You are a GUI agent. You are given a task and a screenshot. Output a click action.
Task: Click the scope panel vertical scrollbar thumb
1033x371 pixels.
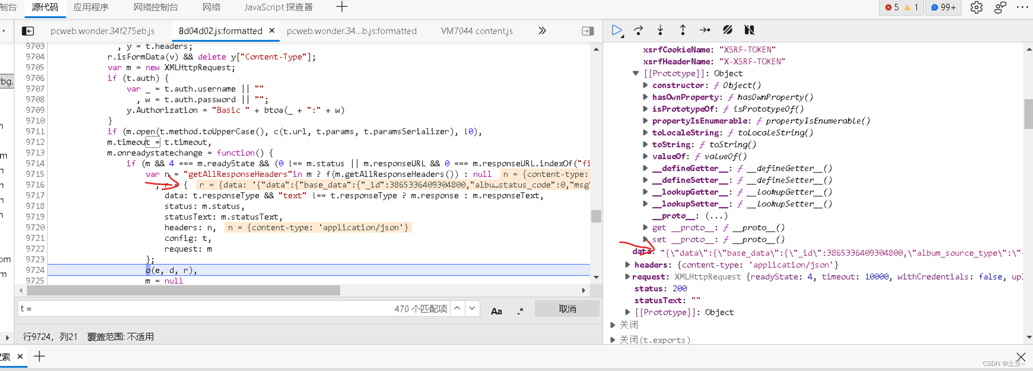1028,114
